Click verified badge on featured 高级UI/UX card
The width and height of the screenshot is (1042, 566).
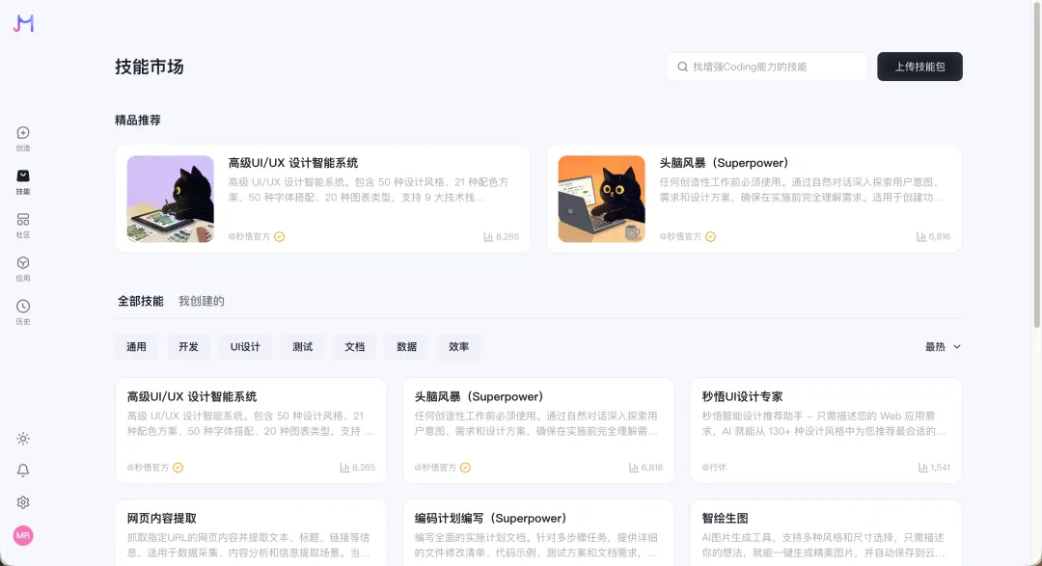coord(280,236)
